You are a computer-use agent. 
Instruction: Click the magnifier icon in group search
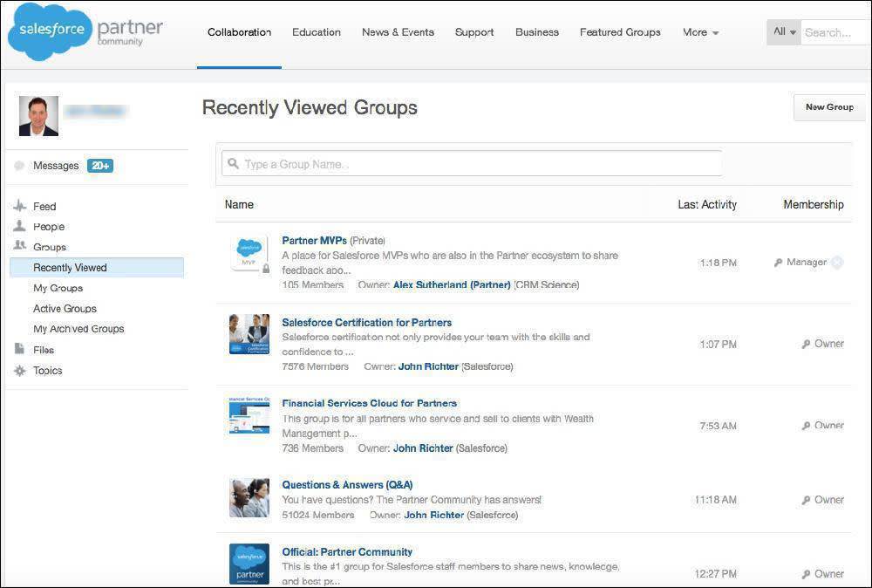(x=233, y=163)
